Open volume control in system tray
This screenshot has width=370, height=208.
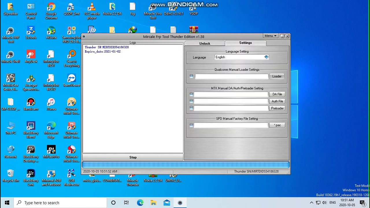click(x=324, y=203)
